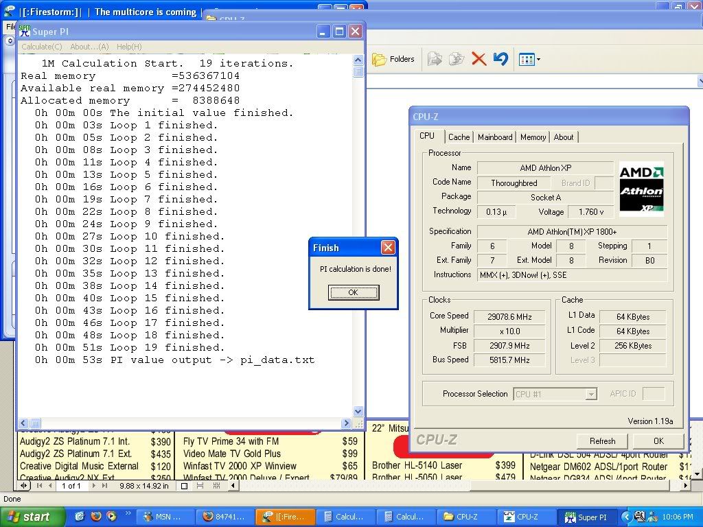Click the Copy To folder icon
This screenshot has height=527, width=703.
[x=457, y=59]
